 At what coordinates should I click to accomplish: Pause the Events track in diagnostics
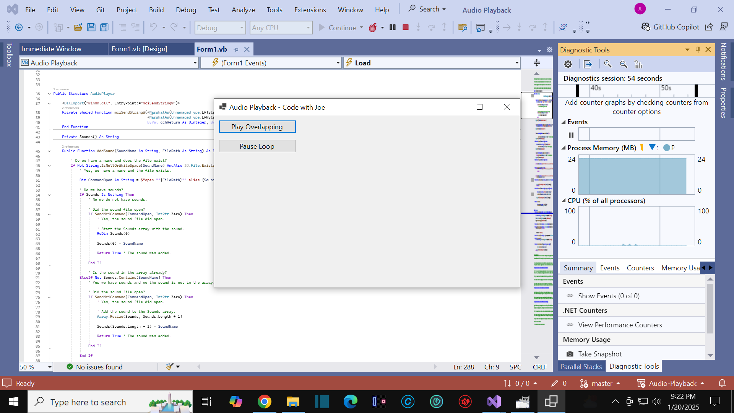coord(571,135)
